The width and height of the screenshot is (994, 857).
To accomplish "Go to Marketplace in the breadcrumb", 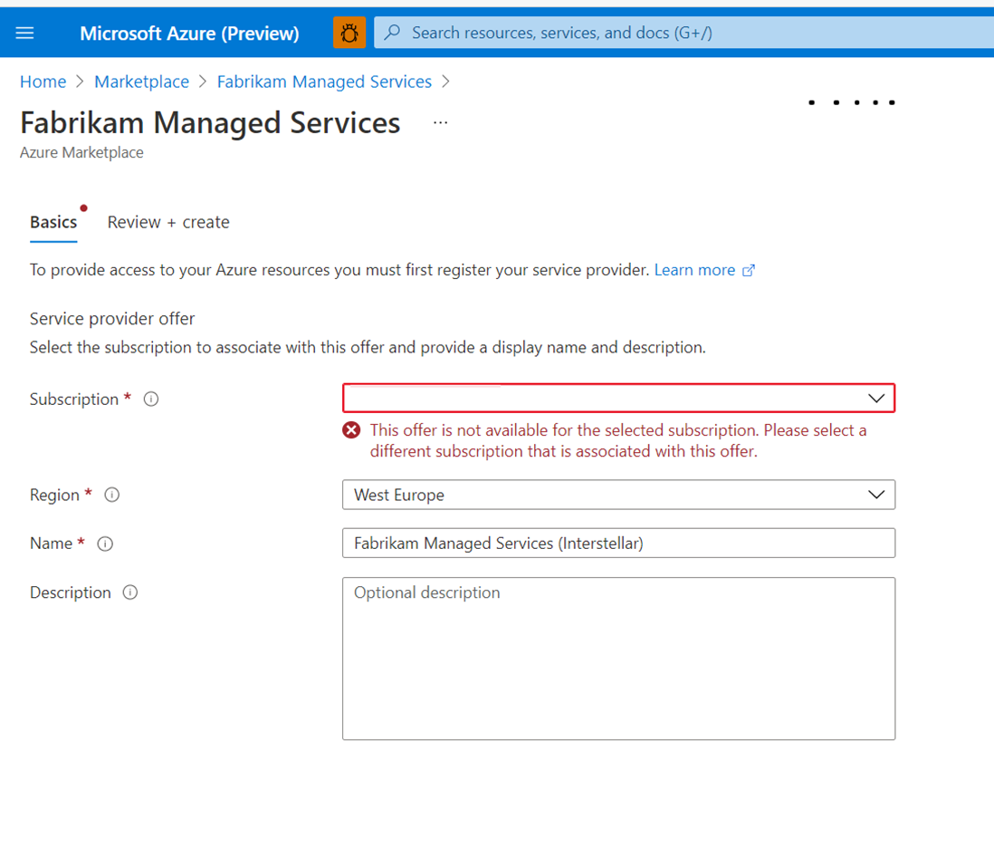I will 141,82.
